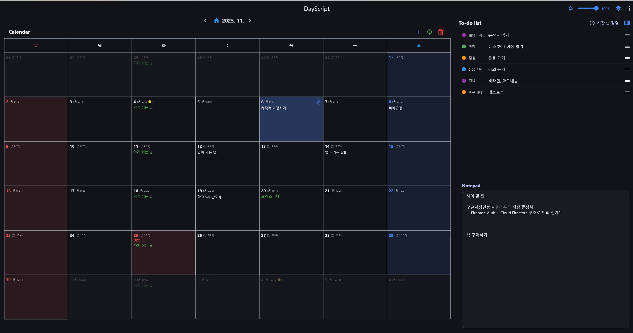Go to next month with right chevron
This screenshot has width=633, height=333.
250,21
